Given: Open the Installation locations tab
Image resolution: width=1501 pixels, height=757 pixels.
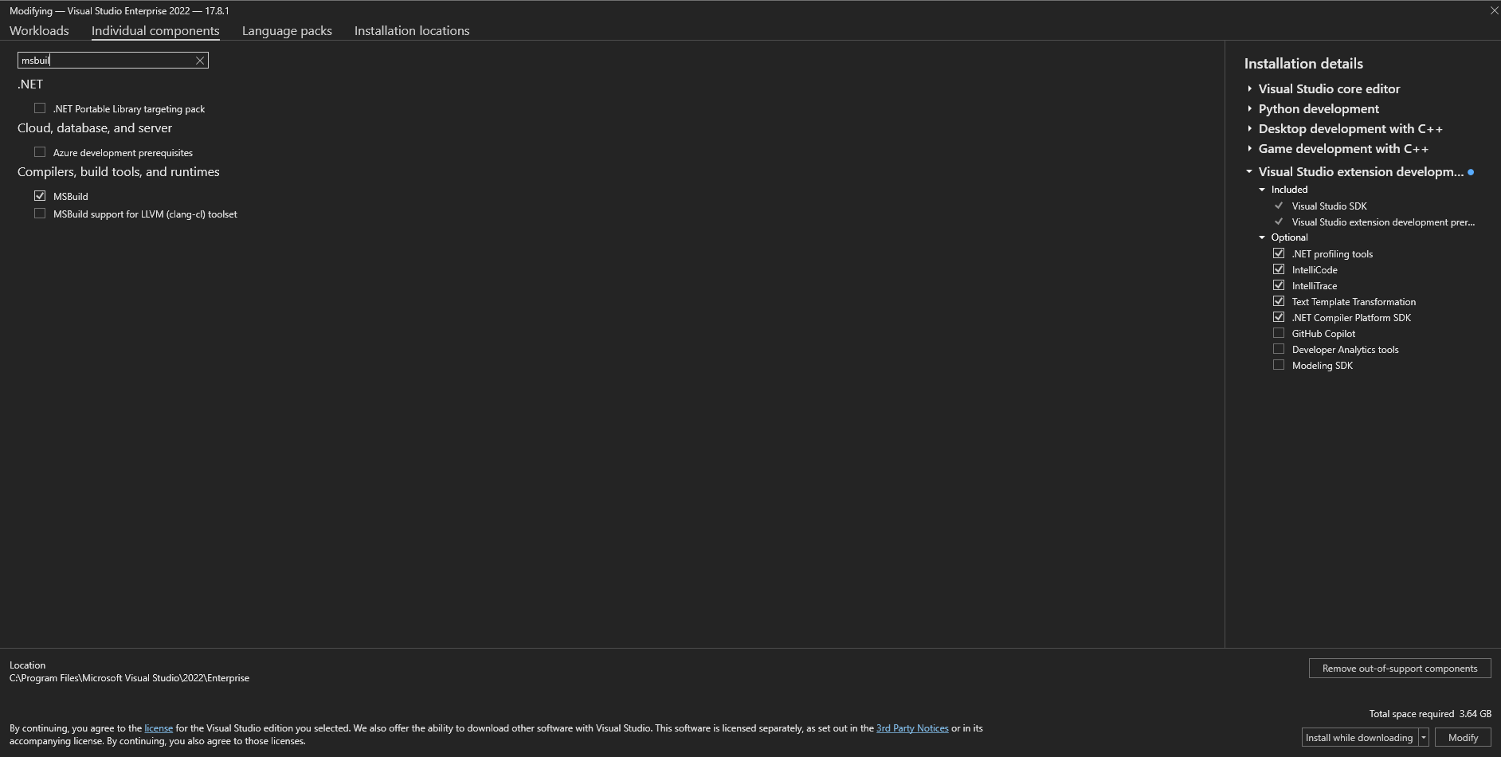Looking at the screenshot, I should [412, 30].
